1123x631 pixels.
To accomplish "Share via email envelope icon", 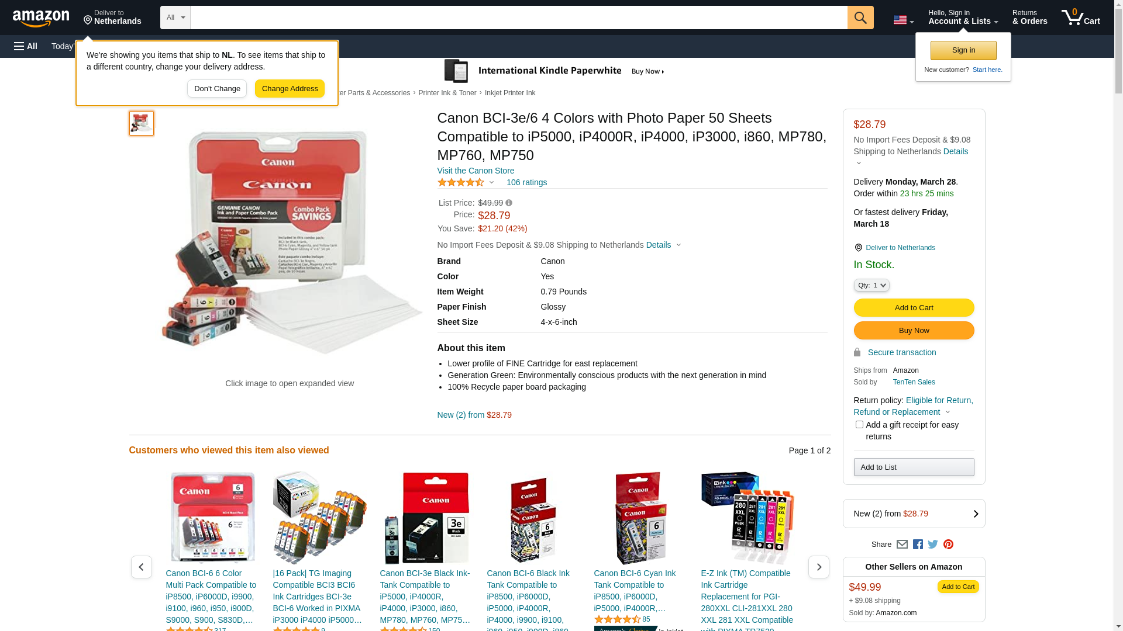I will tap(902, 545).
